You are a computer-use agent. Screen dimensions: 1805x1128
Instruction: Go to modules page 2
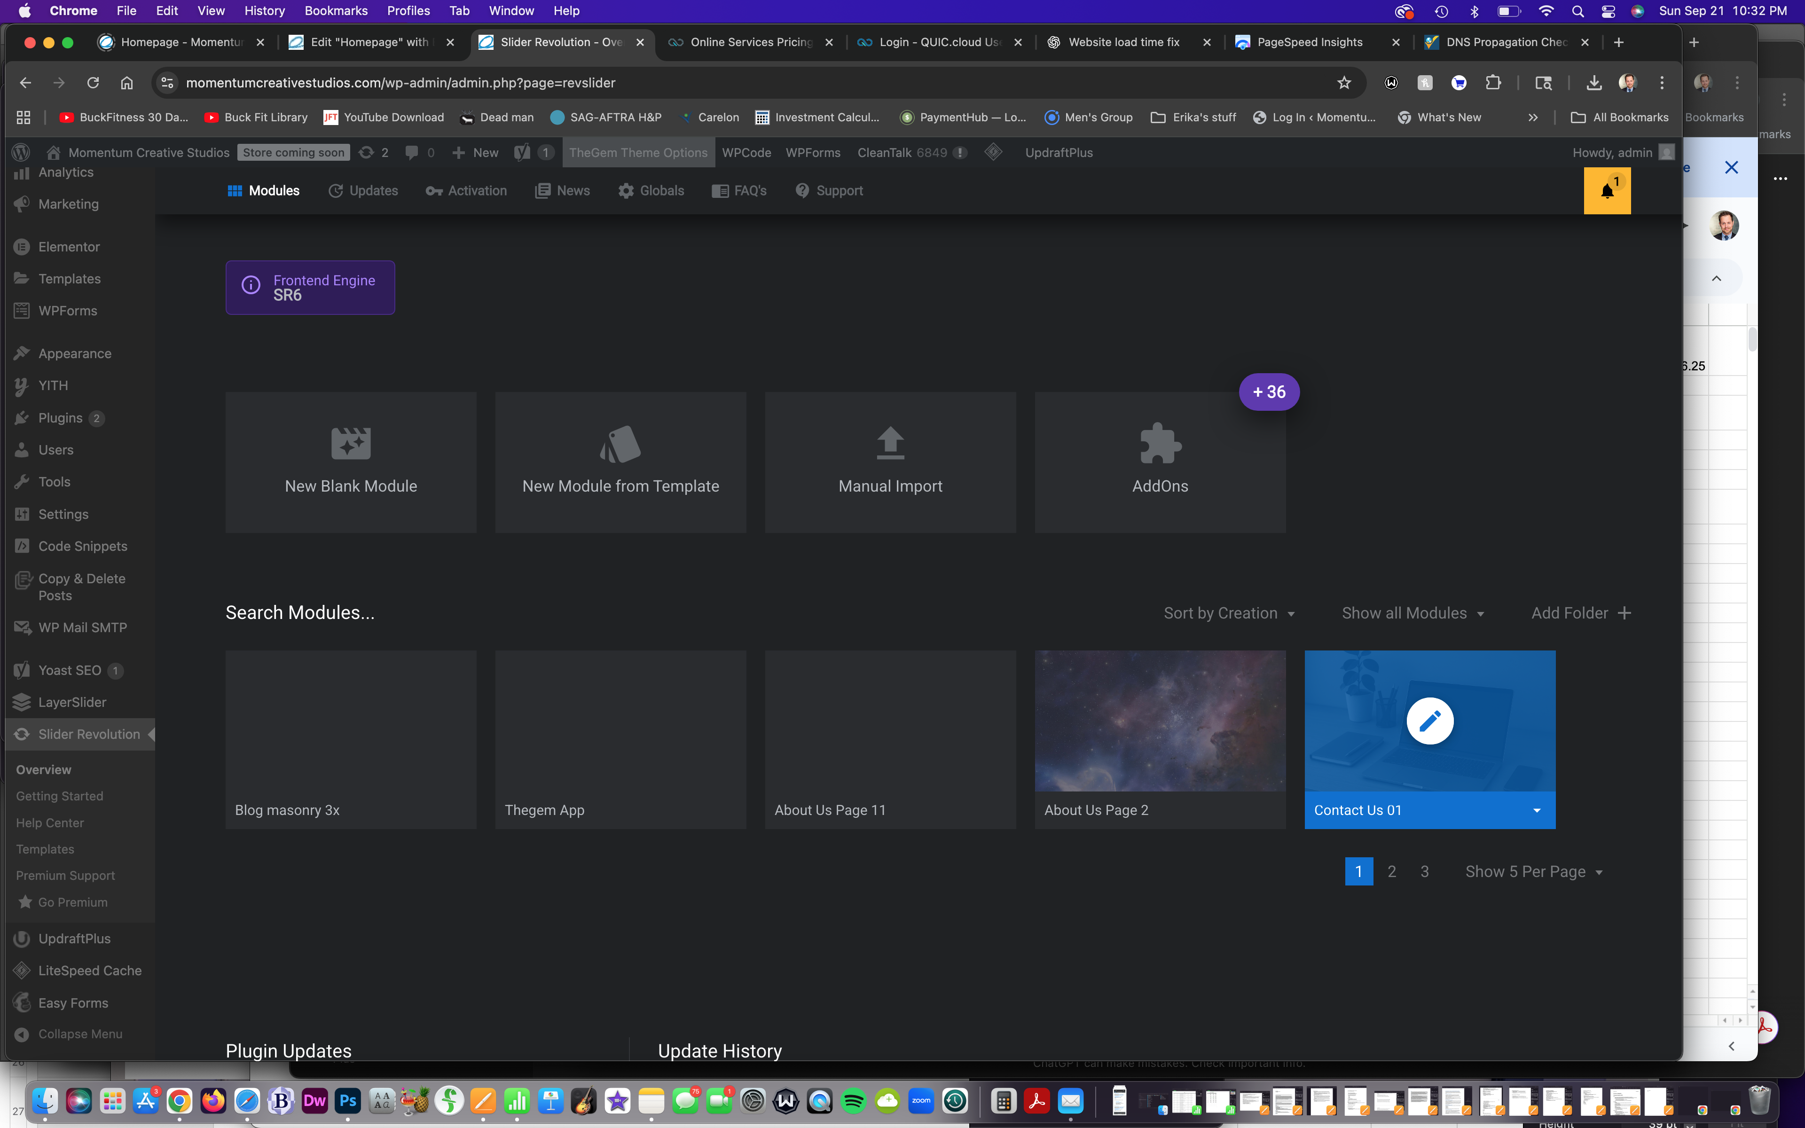(1391, 871)
